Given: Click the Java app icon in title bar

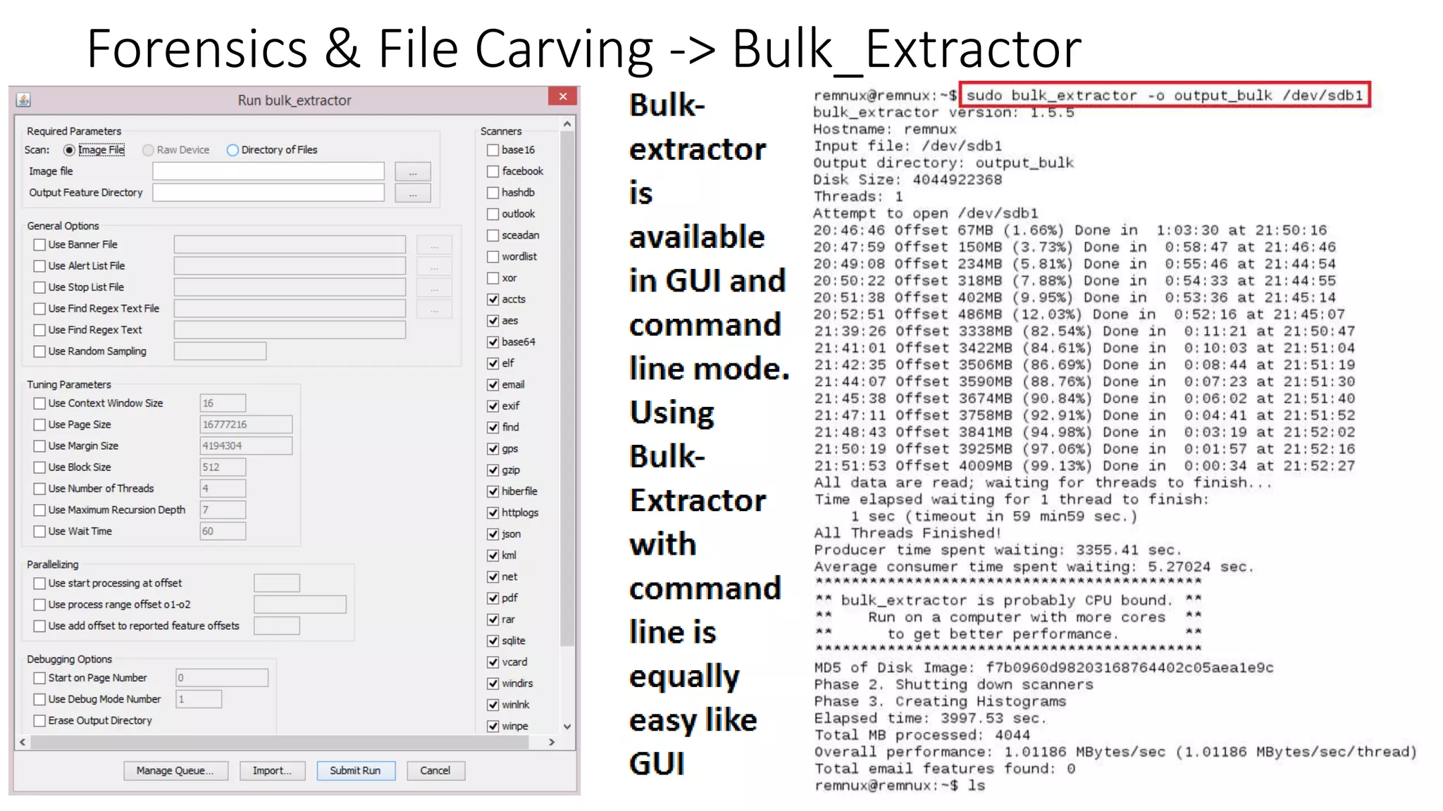Looking at the screenshot, I should tap(23, 100).
